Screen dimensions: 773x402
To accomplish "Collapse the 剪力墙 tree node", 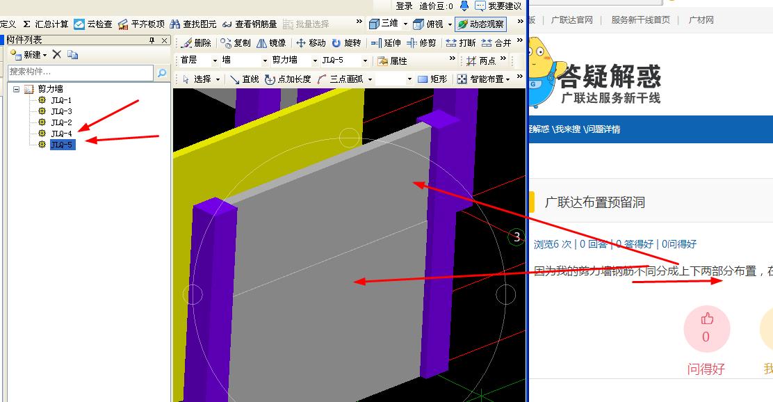I will tap(16, 89).
